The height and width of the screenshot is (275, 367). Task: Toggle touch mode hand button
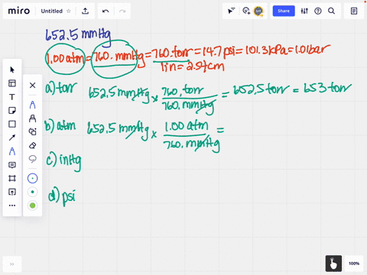coord(333,264)
